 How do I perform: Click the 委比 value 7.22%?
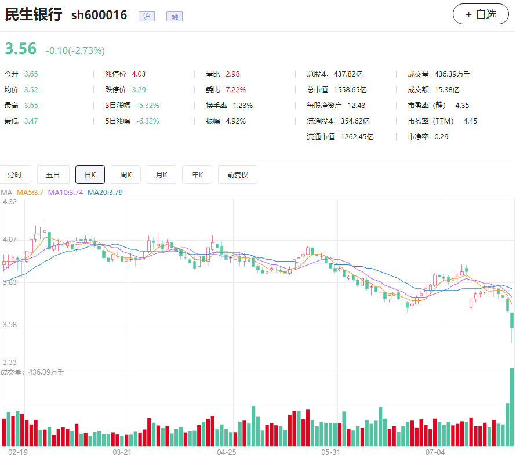pyautogui.click(x=236, y=90)
